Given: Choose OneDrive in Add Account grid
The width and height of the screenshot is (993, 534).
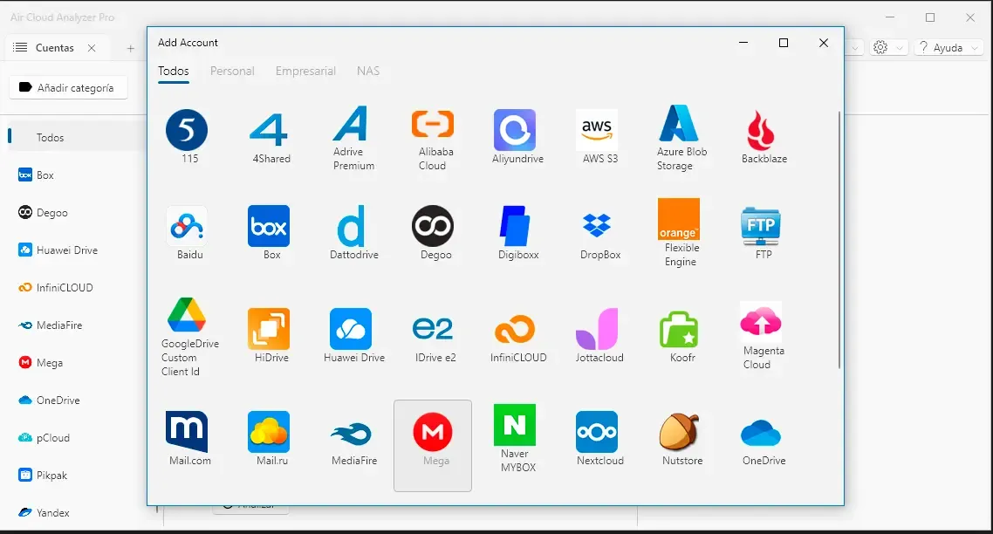Looking at the screenshot, I should (761, 433).
